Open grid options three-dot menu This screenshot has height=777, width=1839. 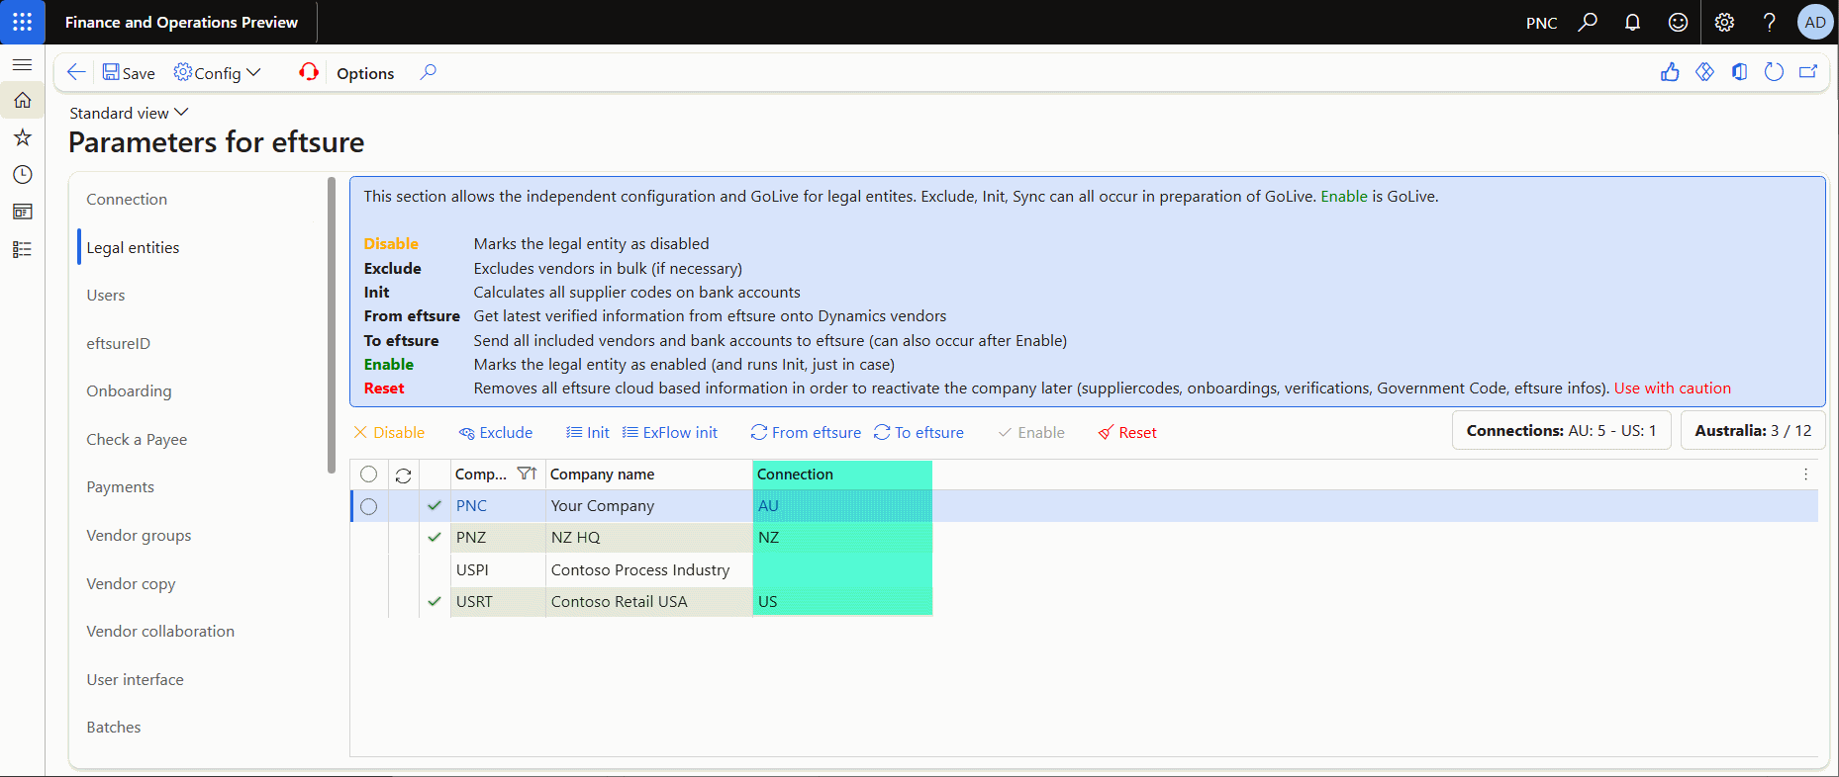coord(1805,475)
